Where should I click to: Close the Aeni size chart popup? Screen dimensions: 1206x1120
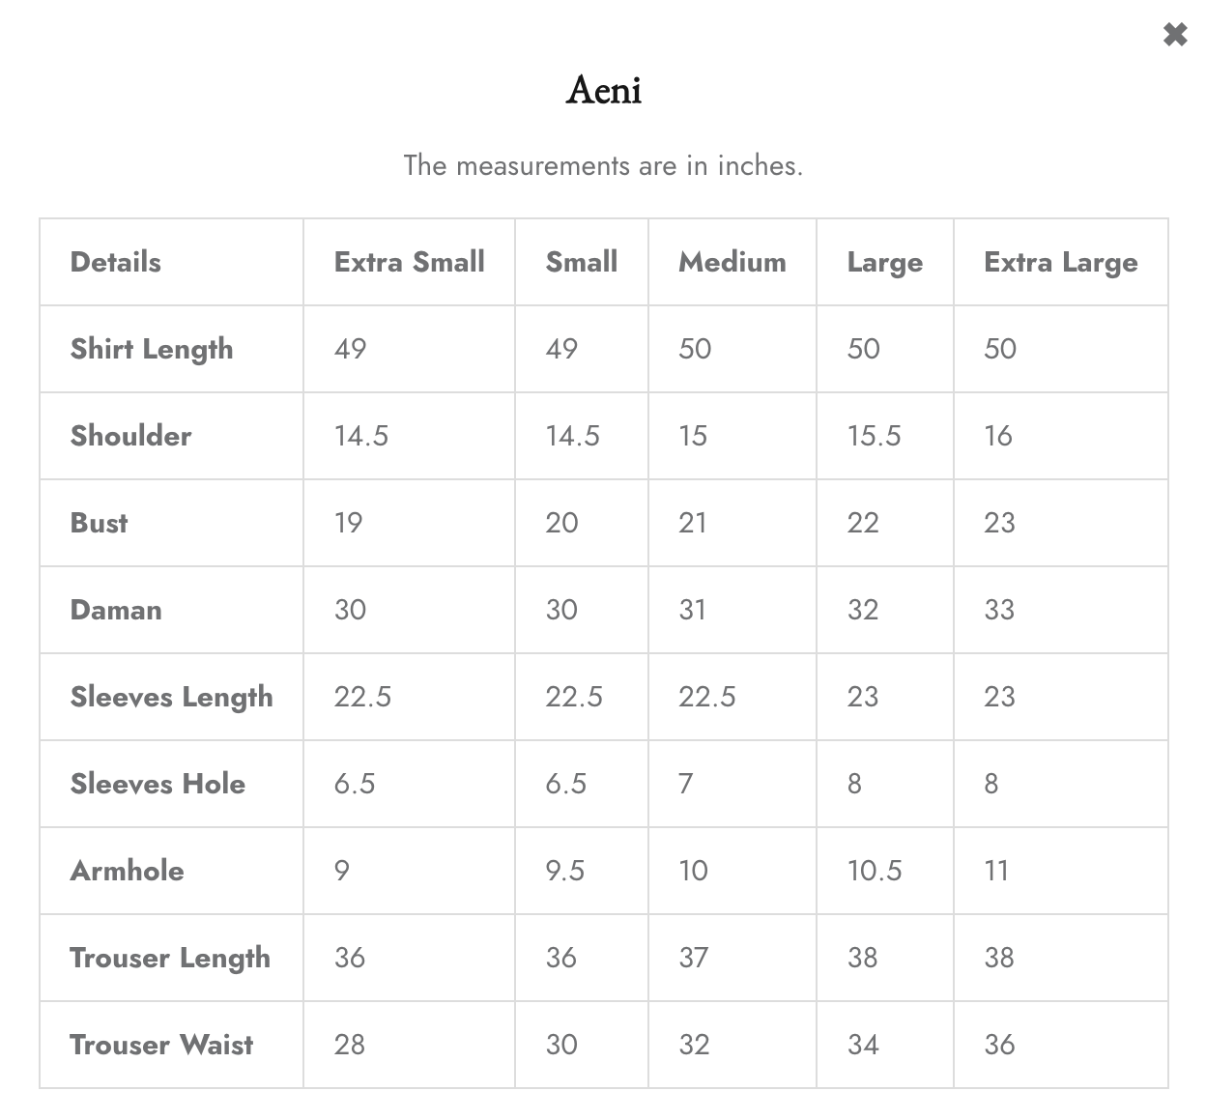pyautogui.click(x=1174, y=35)
